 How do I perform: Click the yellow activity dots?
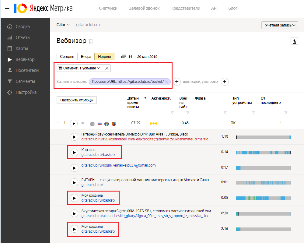(154, 124)
